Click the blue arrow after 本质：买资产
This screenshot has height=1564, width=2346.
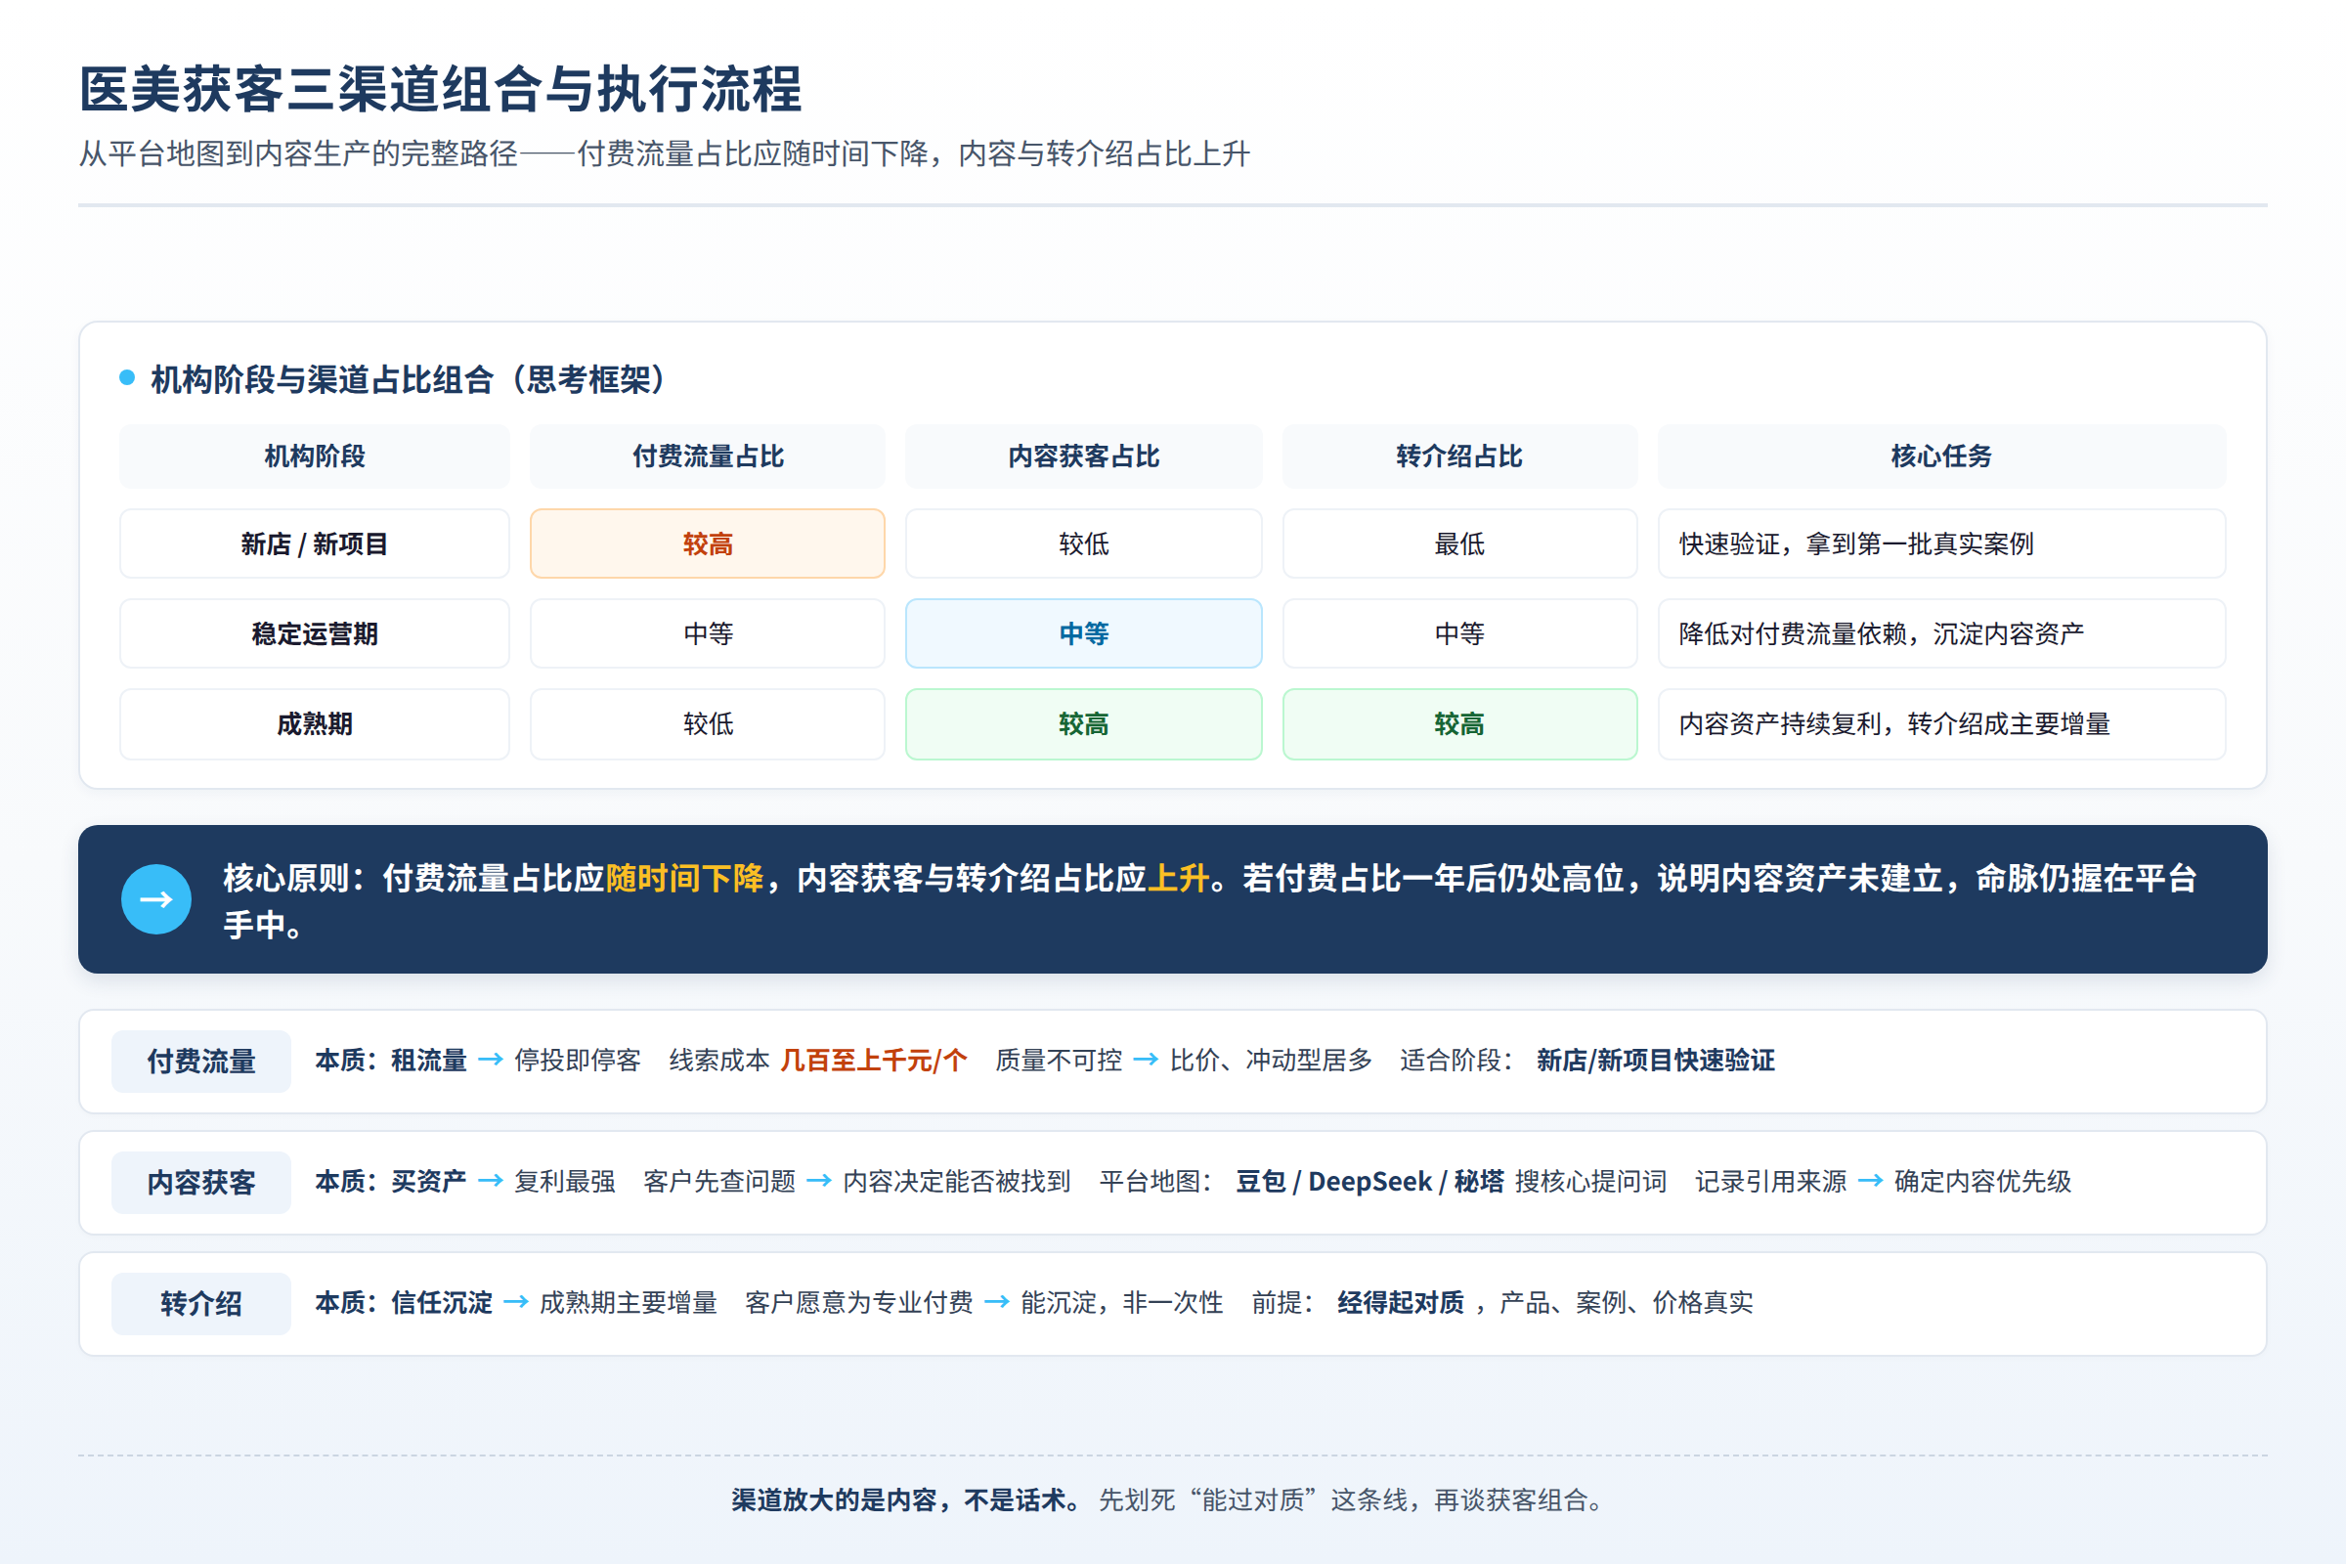pyautogui.click(x=491, y=1181)
